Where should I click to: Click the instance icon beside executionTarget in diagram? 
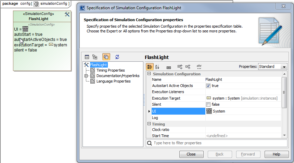51,44
